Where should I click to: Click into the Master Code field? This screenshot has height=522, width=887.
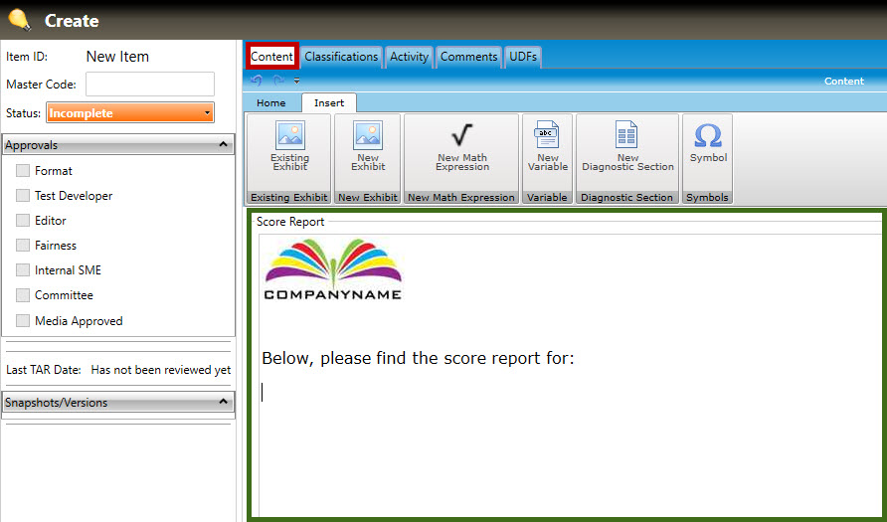tap(150, 85)
